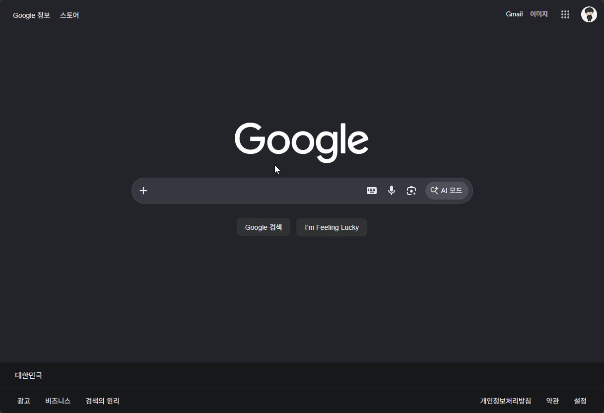Read 검색의 원리 page
Image resolution: width=604 pixels, height=413 pixels.
pos(102,401)
